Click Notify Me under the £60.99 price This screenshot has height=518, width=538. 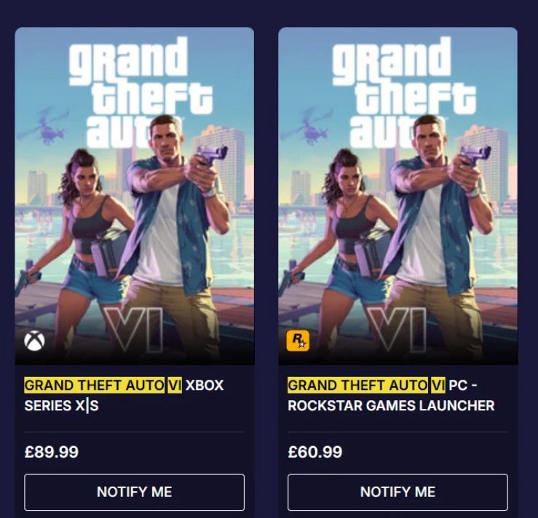(397, 492)
